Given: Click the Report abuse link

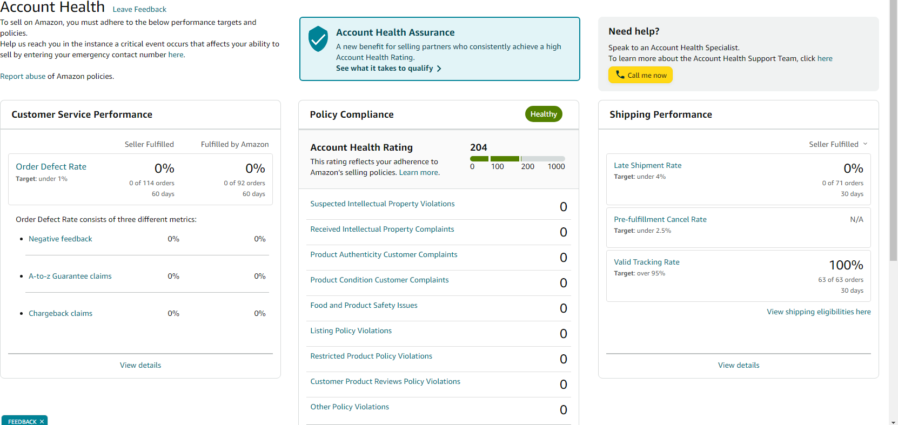Looking at the screenshot, I should click(23, 76).
